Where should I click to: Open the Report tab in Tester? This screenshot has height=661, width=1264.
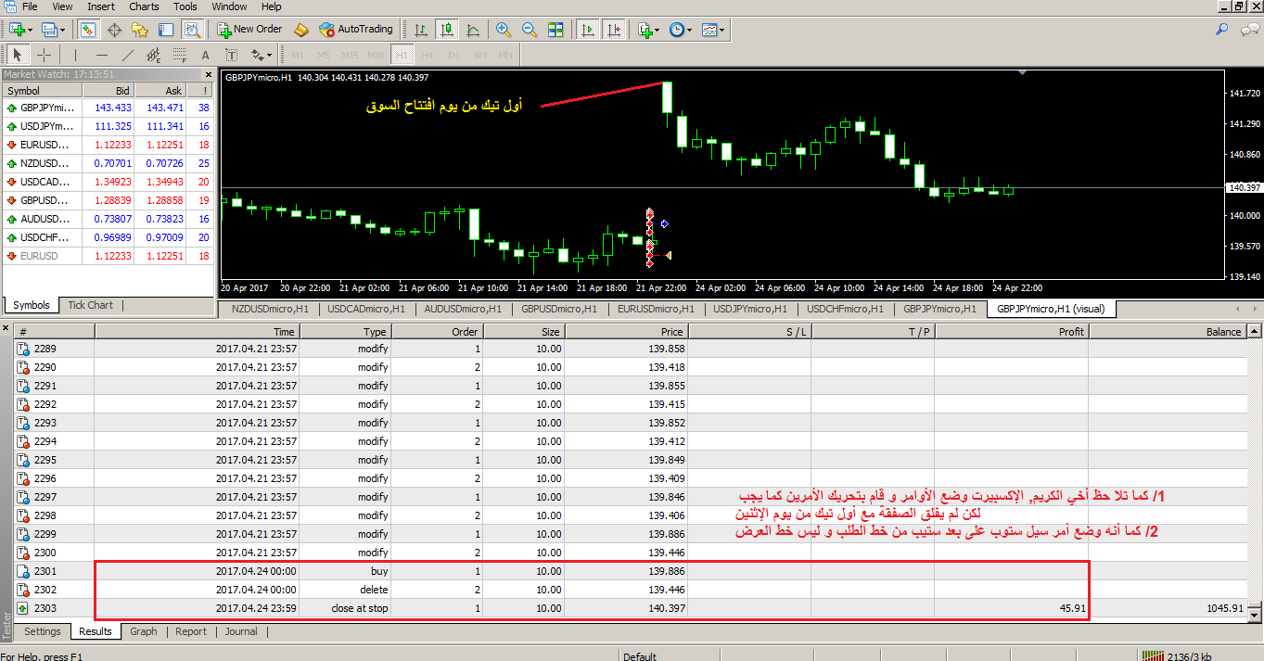(191, 631)
